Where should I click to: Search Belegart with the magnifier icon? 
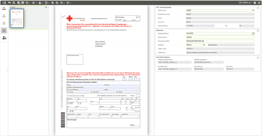[x=204, y=45]
